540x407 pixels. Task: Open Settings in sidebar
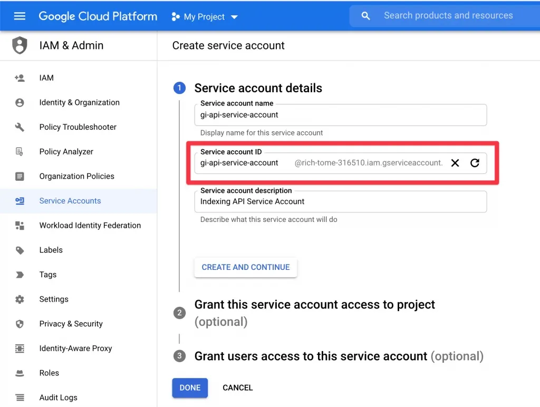coord(54,299)
